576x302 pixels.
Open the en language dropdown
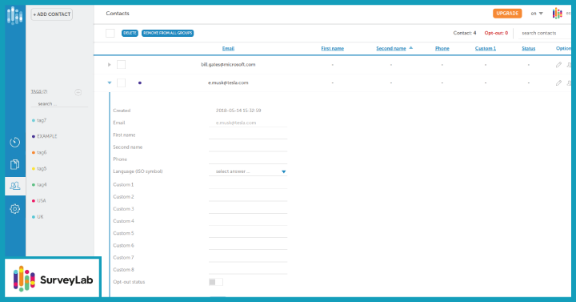pyautogui.click(x=537, y=14)
